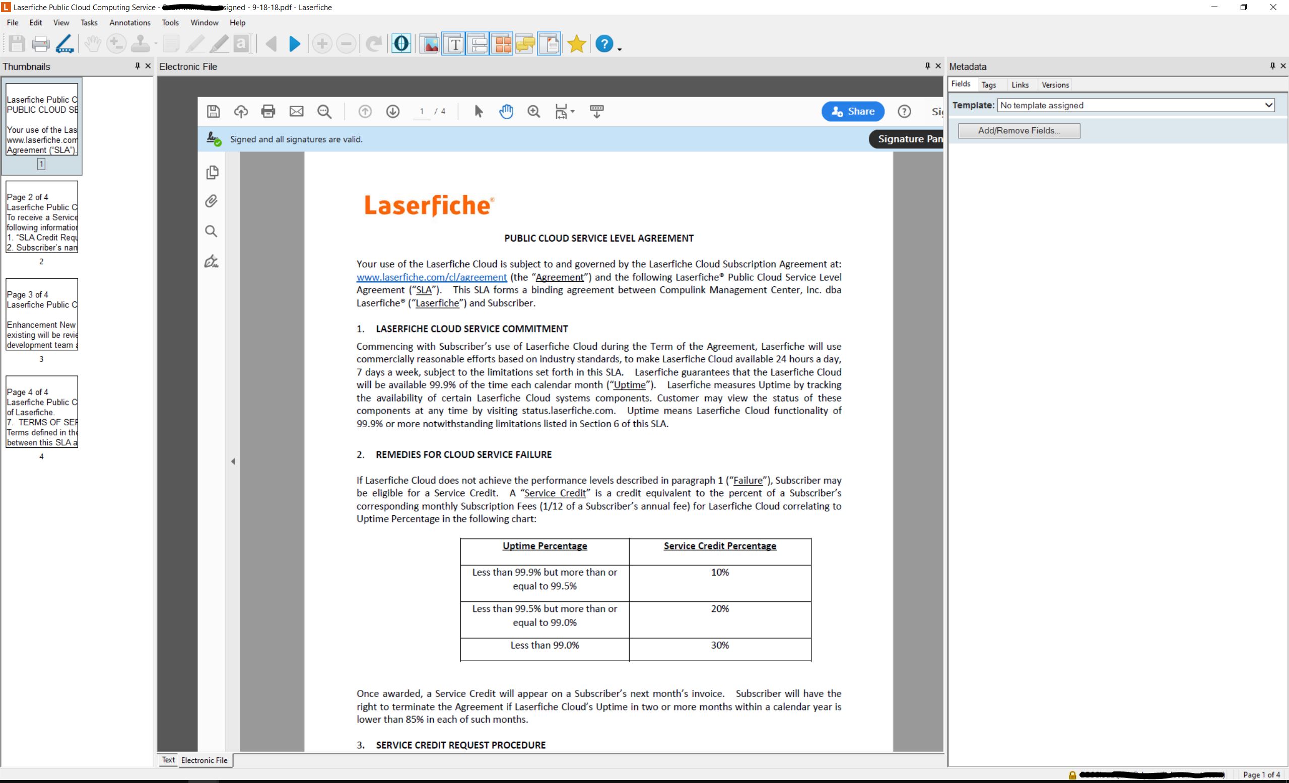This screenshot has width=1289, height=783.
Task: Toggle the image pane view button
Action: point(430,44)
